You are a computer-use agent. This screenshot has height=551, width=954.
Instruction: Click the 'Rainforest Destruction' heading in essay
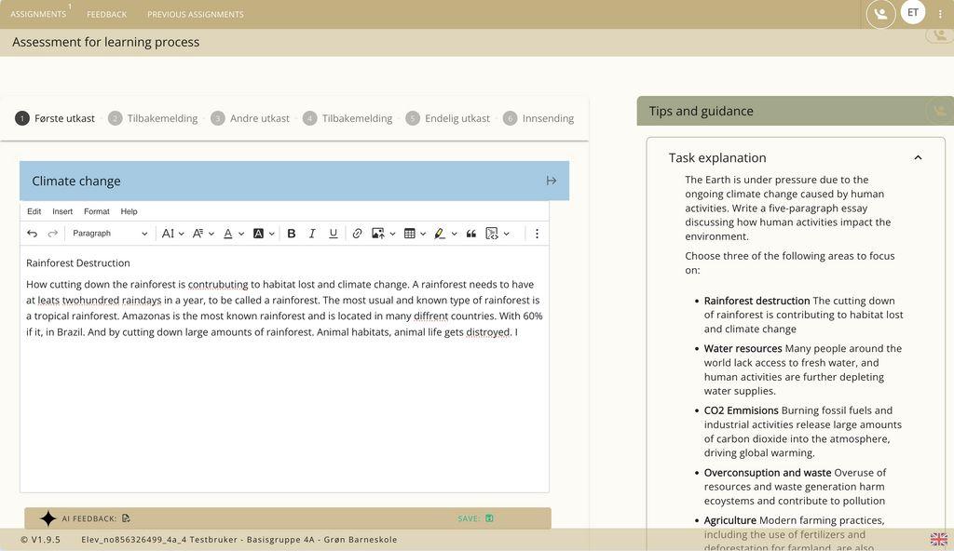point(78,263)
